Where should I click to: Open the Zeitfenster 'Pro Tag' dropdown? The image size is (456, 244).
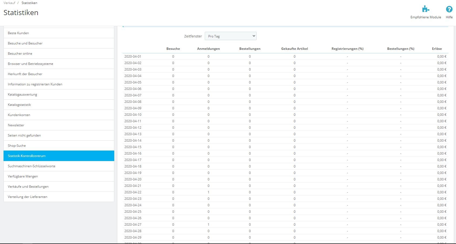(x=231, y=36)
